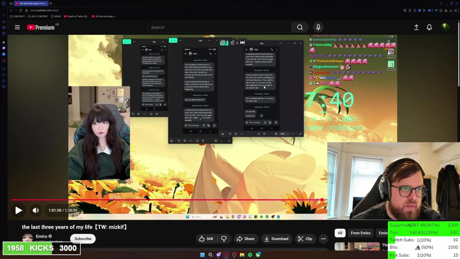Click the browser toolbar zoom magnifier icon
The height and width of the screenshot is (259, 460).
pyautogui.click(x=405, y=10)
